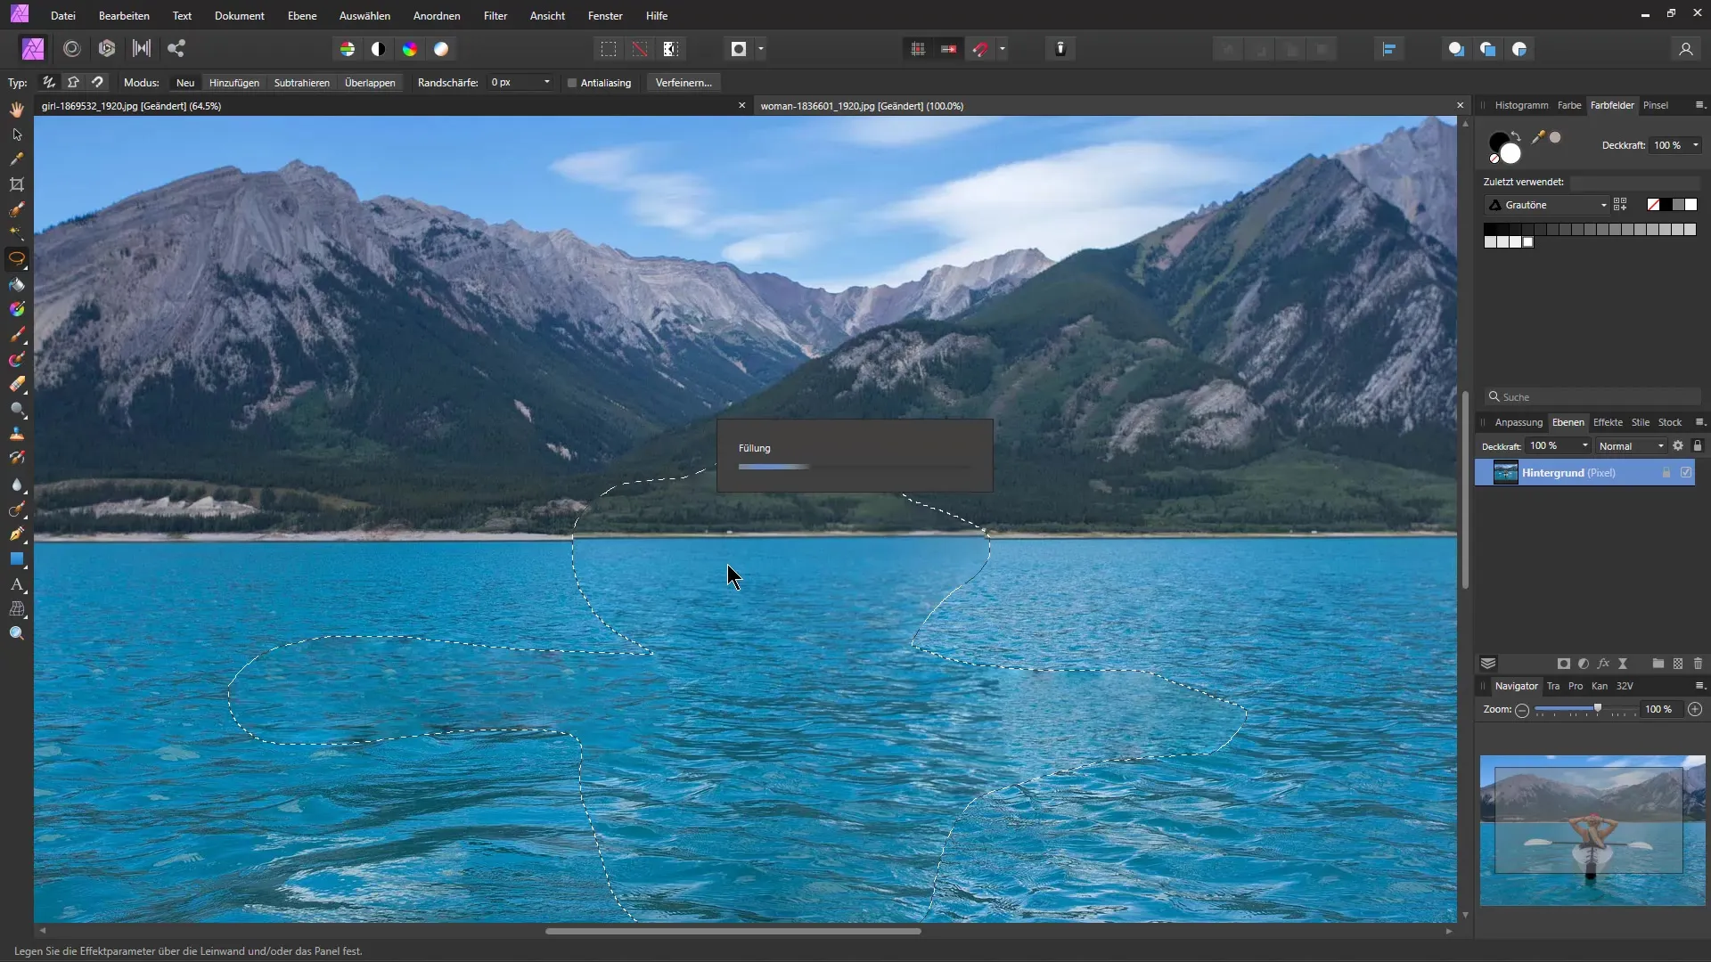The height and width of the screenshot is (962, 1711).
Task: Toggle Hintergrund layer visibility checkbox
Action: [1686, 473]
